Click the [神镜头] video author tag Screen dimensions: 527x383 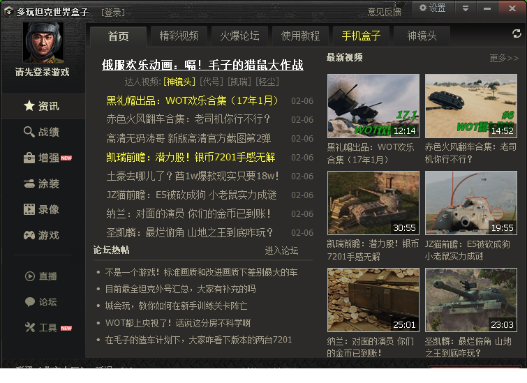click(179, 82)
